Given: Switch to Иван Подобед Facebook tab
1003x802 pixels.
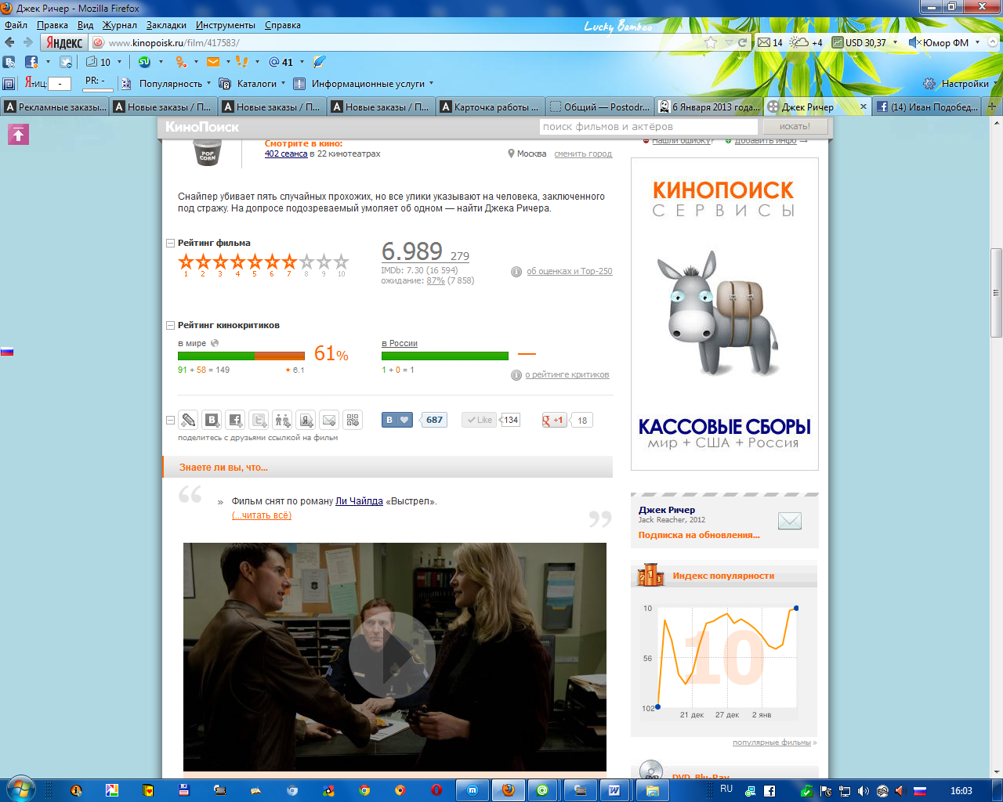Looking at the screenshot, I should click(x=927, y=107).
